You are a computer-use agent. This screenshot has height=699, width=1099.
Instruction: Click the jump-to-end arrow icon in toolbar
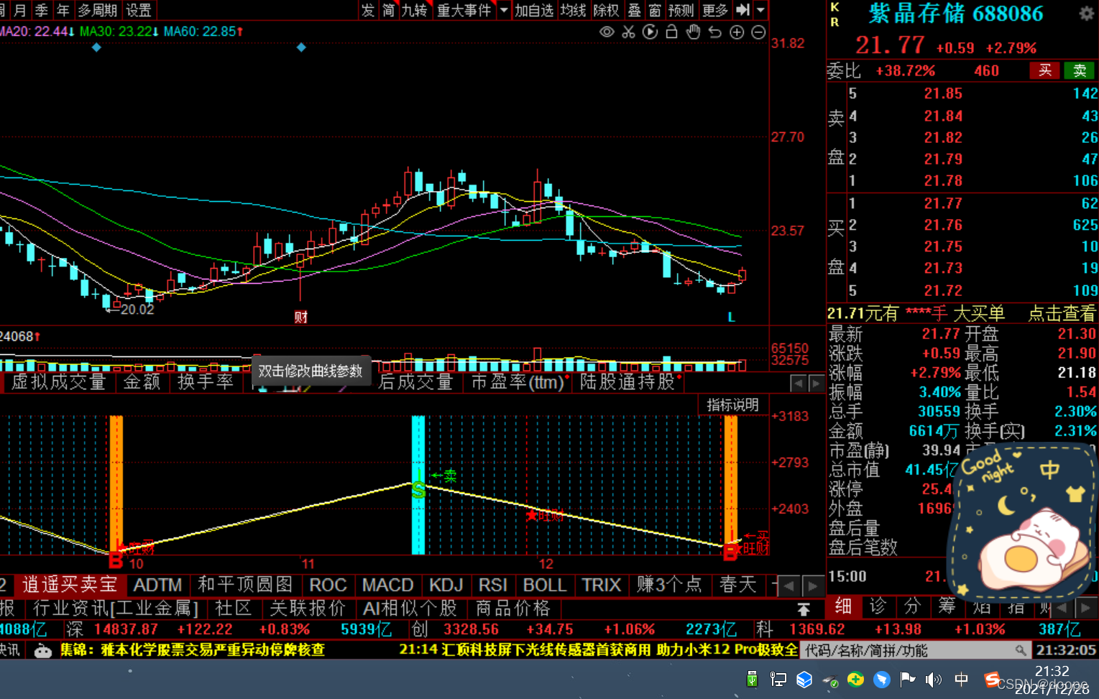[x=743, y=10]
